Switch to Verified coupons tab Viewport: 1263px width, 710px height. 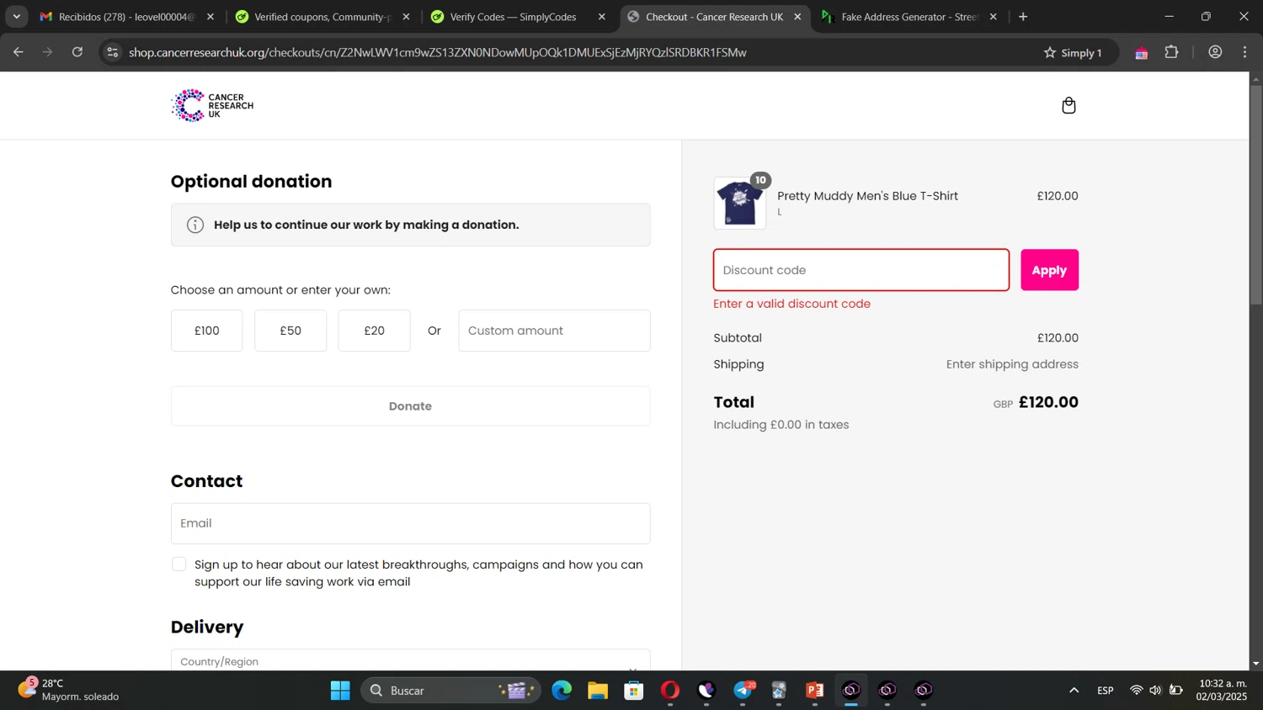coord(322,17)
